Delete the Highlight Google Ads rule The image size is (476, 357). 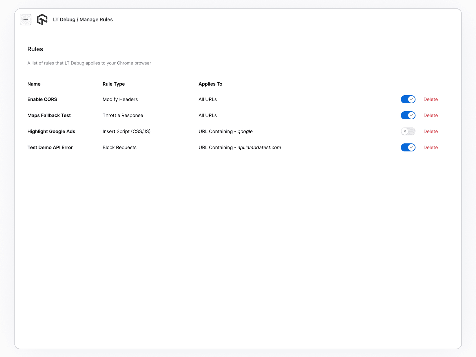tap(430, 131)
